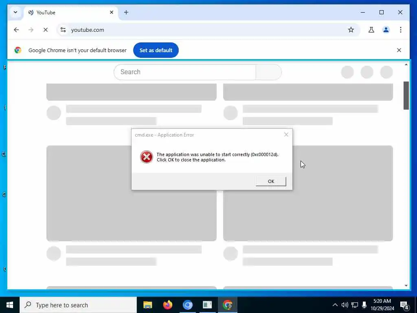This screenshot has width=417, height=313.
Task: Set Chrome as default browser
Action: 156,50
